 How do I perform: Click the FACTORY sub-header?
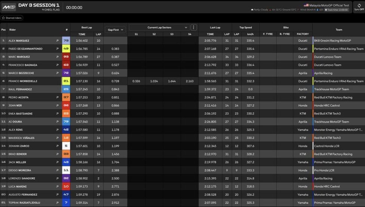tap(303, 34)
